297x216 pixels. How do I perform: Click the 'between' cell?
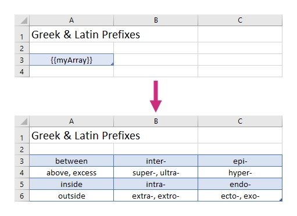71,161
